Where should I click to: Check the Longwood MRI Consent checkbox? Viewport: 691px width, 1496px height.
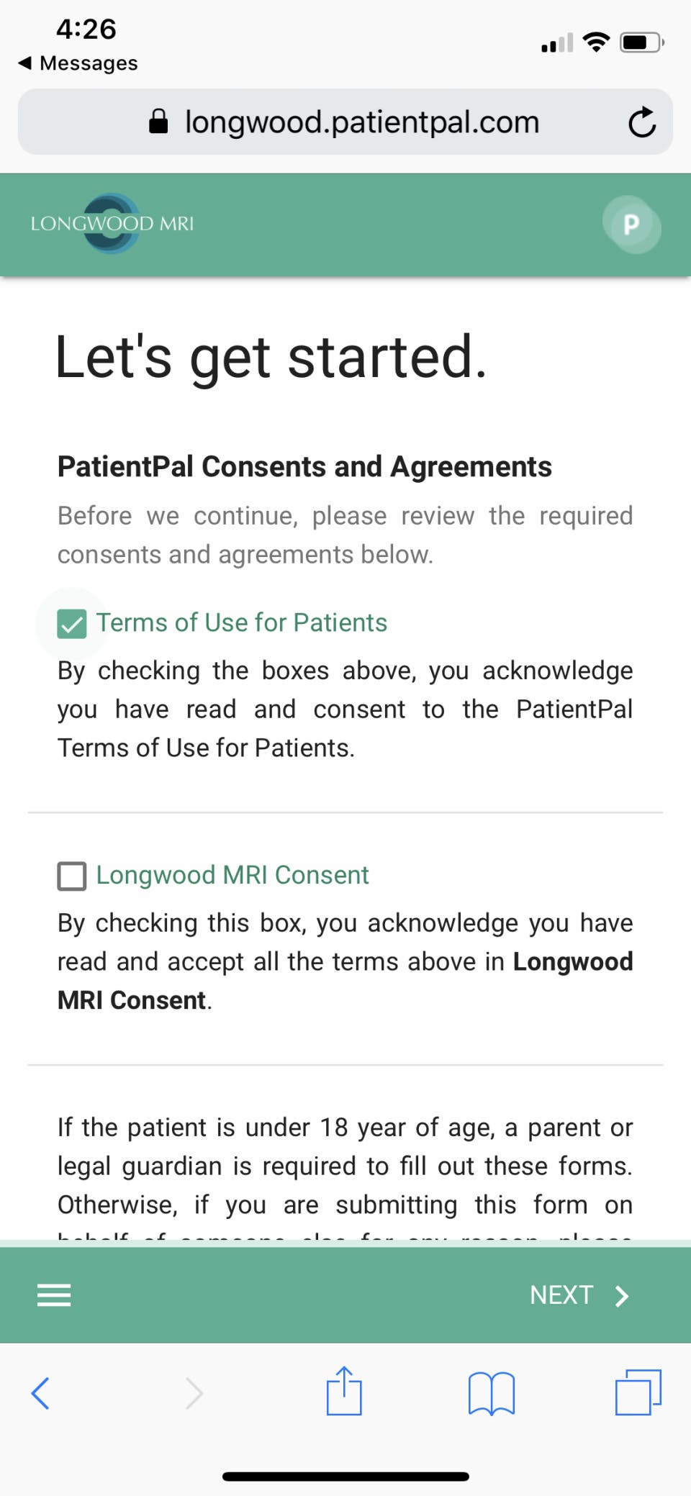pos(72,876)
